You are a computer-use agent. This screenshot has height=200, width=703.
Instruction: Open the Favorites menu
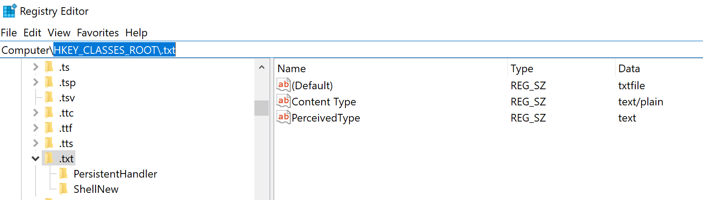(98, 33)
